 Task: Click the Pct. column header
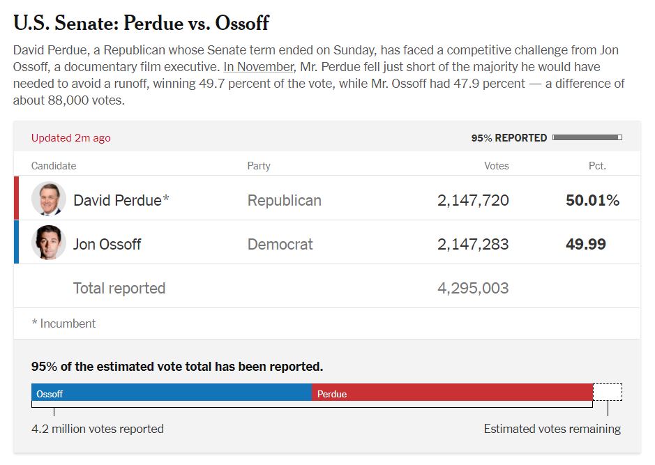pos(597,166)
